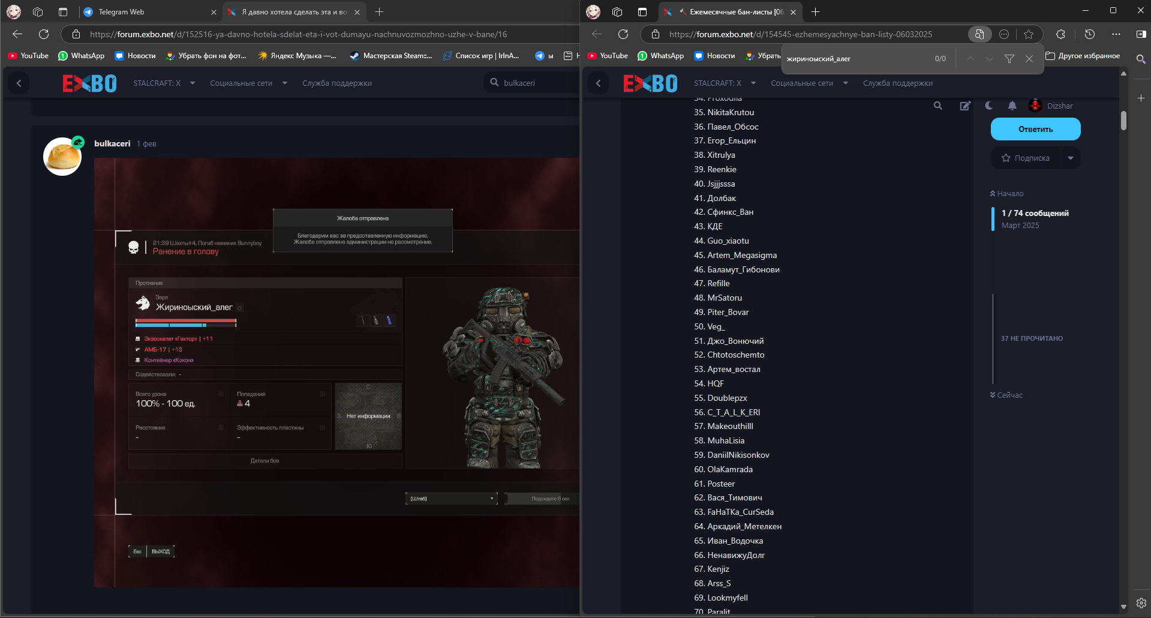1151x618 pixels.
Task: Open Служба поддержки in right forum
Action: tap(898, 83)
